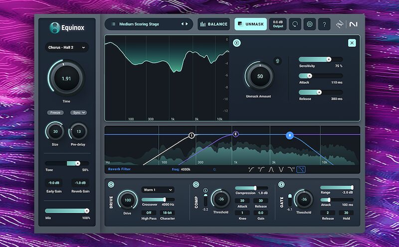Click the 18-bit Character selector
Viewport: 399px width, 247px height.
(167, 213)
